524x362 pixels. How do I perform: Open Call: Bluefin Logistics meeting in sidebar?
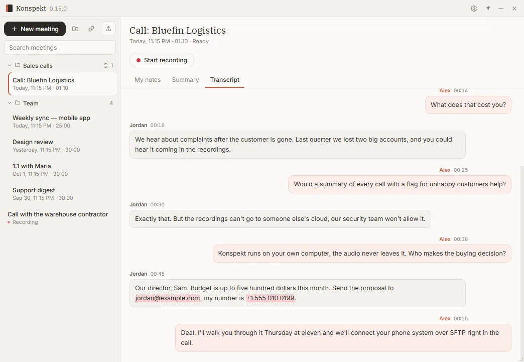(x=63, y=84)
